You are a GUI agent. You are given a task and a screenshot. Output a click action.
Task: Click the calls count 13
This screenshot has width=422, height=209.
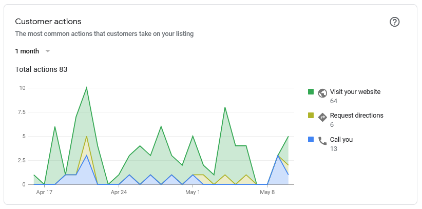click(334, 148)
